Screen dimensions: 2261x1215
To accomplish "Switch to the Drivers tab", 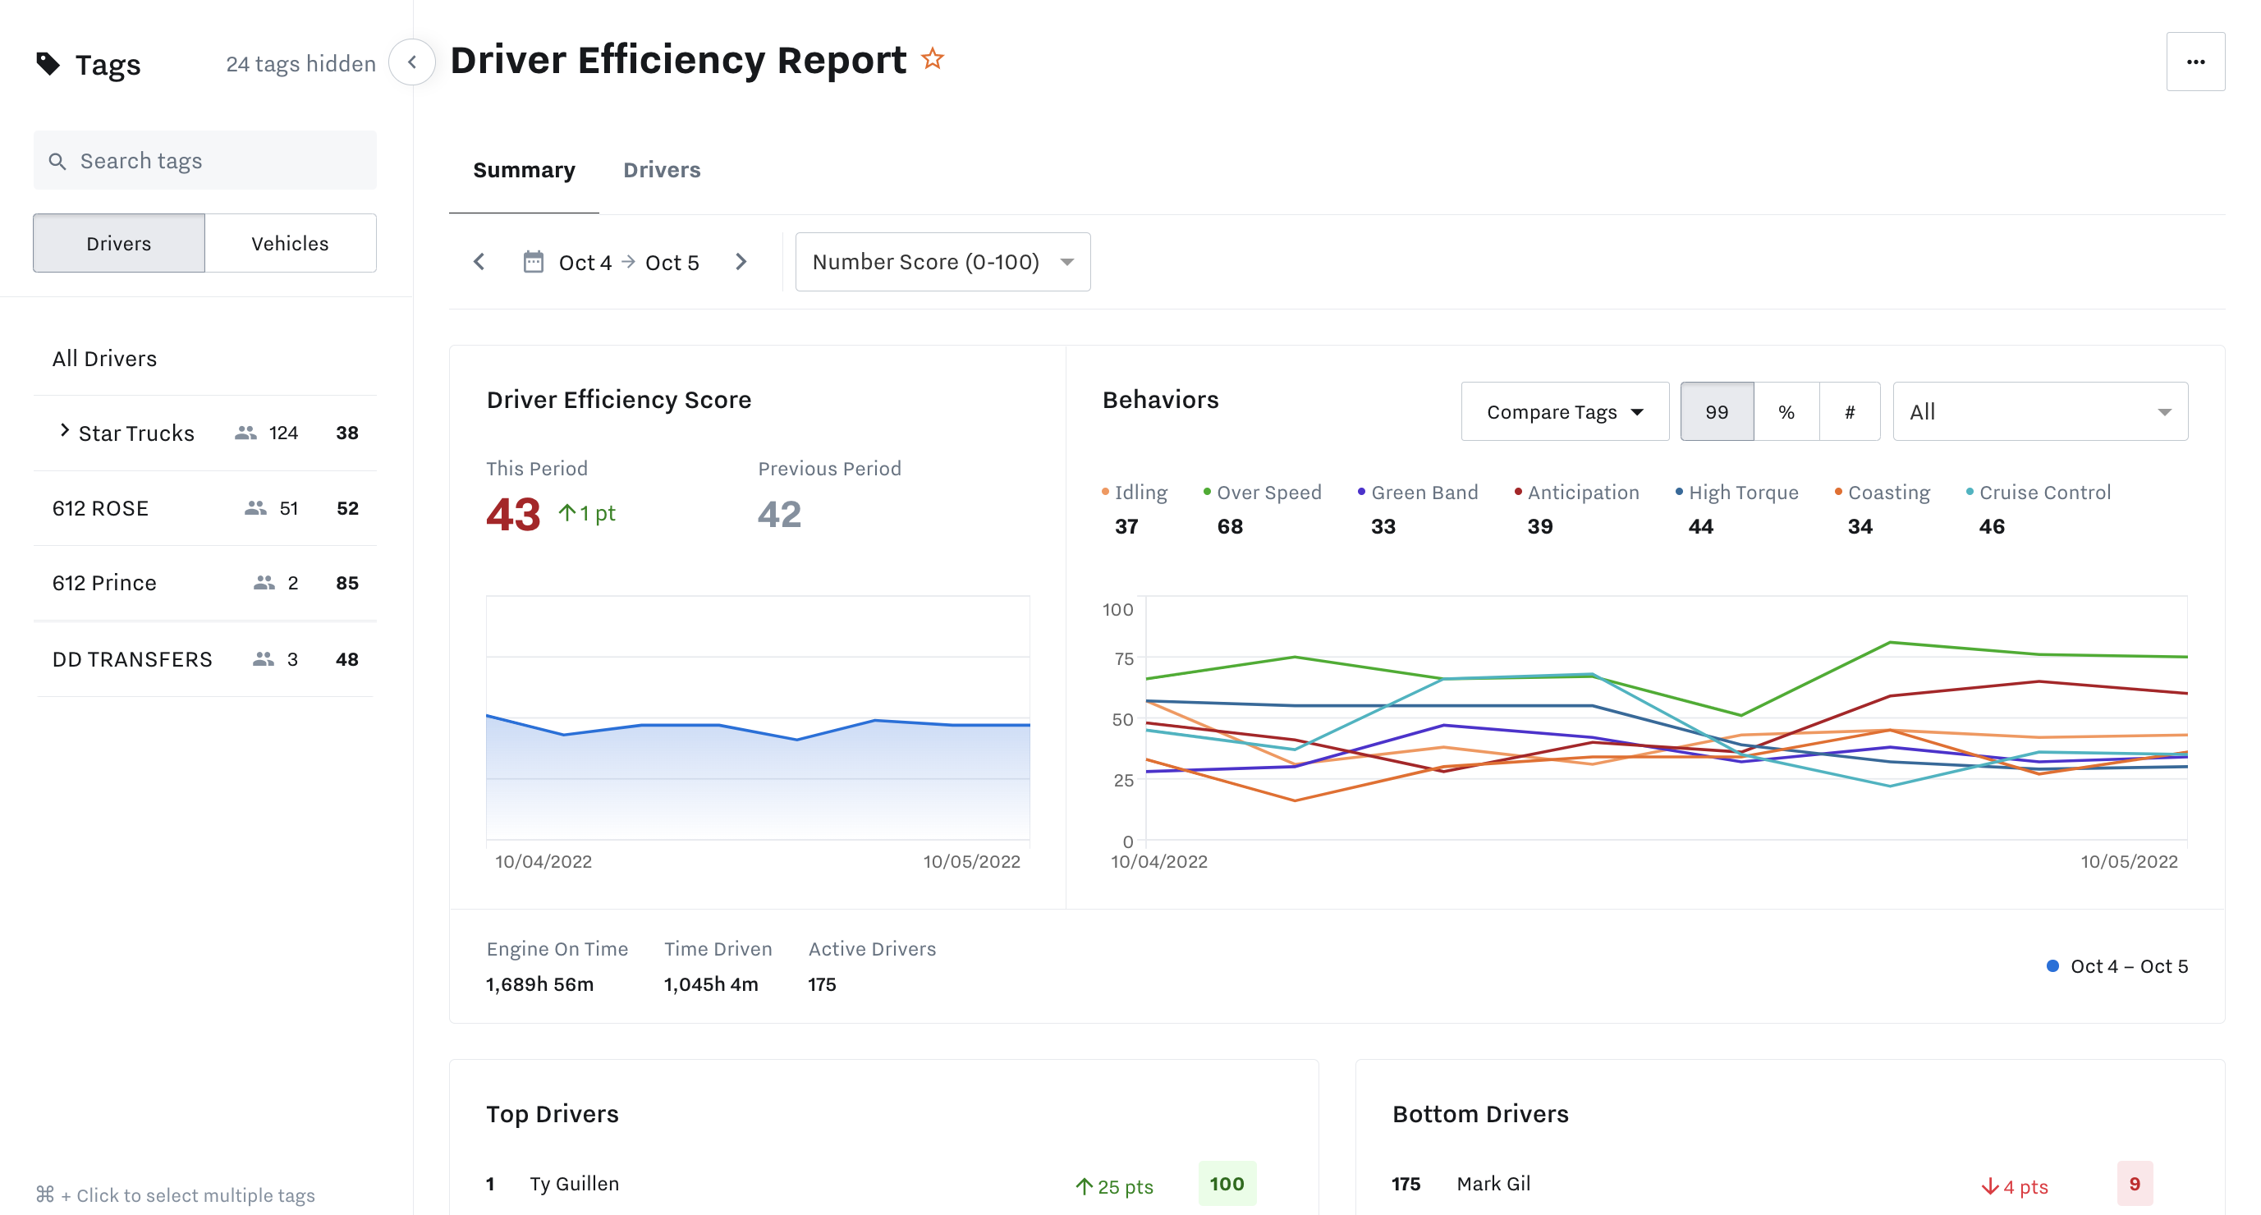I will (x=661, y=169).
